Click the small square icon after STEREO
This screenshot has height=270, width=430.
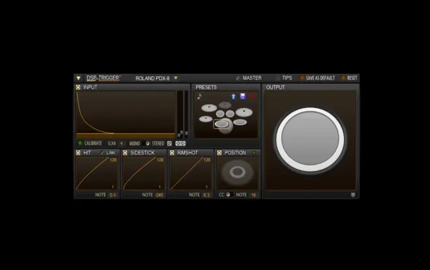pos(169,143)
